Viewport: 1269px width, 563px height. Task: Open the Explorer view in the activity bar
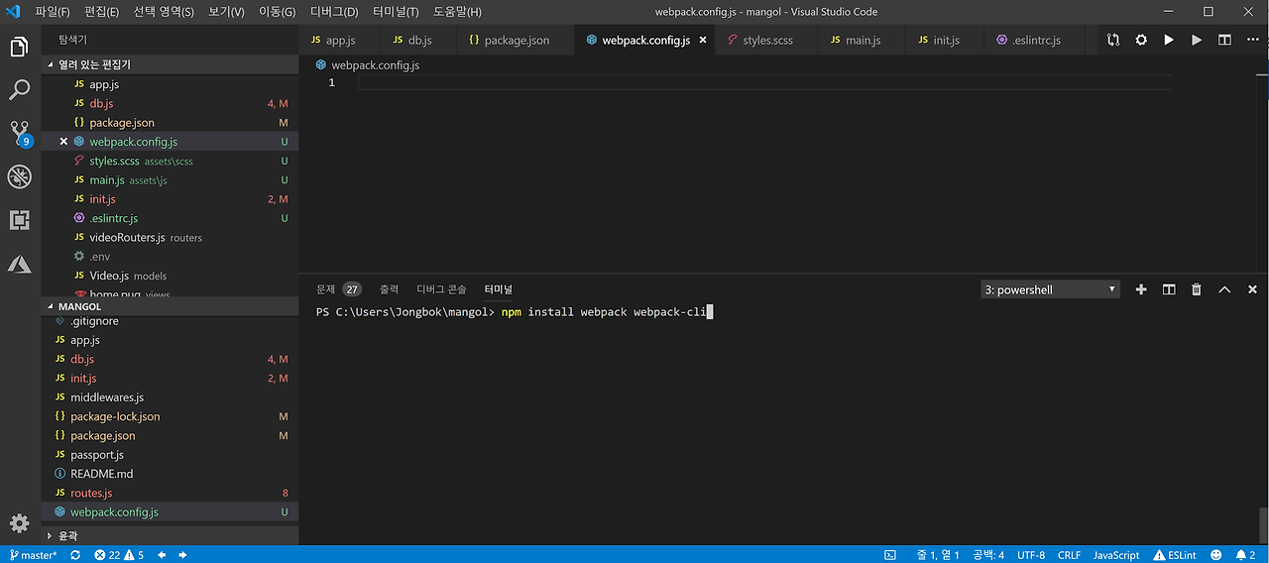[x=20, y=47]
